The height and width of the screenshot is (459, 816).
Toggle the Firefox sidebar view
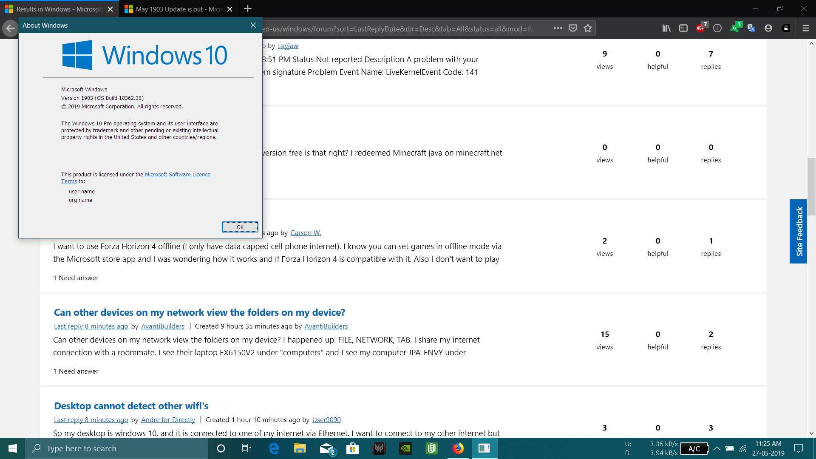(x=683, y=28)
